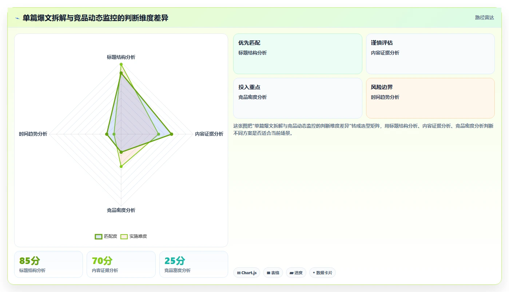509x292 pixels.
Task: Click the 70分 内容证据分析 stat card
Action: click(x=121, y=264)
